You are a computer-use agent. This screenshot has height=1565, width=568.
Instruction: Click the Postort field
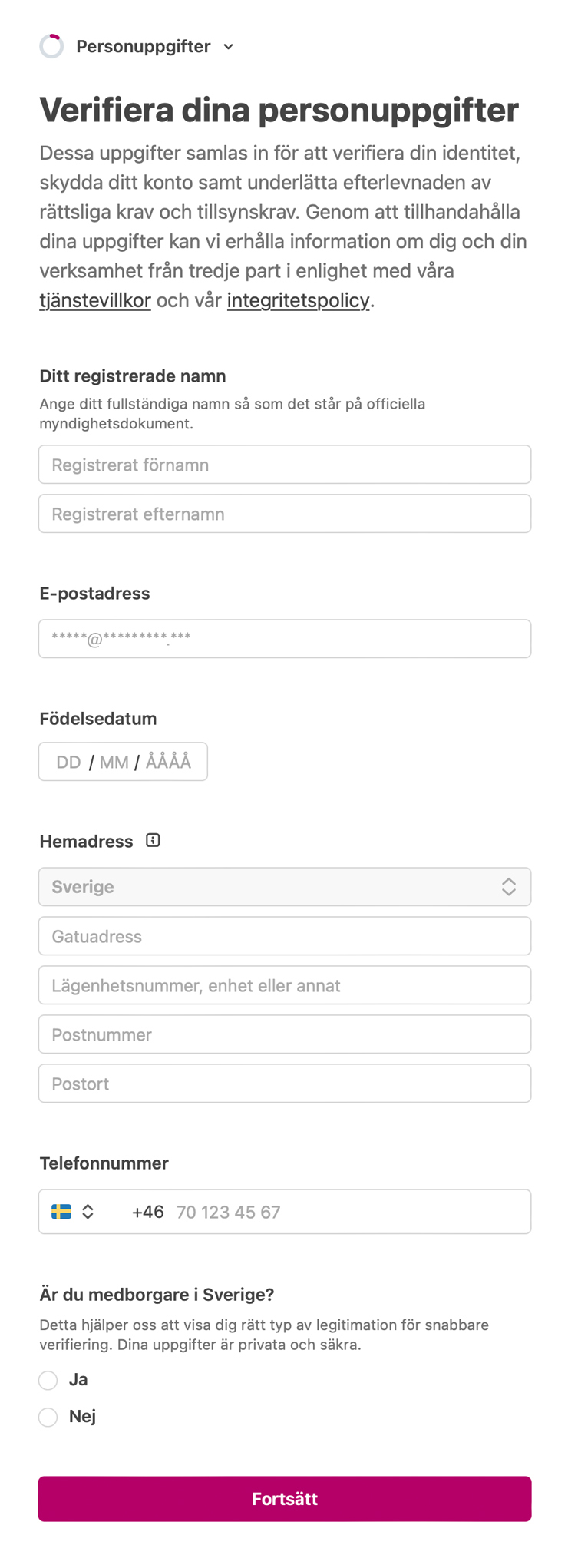(x=285, y=1083)
